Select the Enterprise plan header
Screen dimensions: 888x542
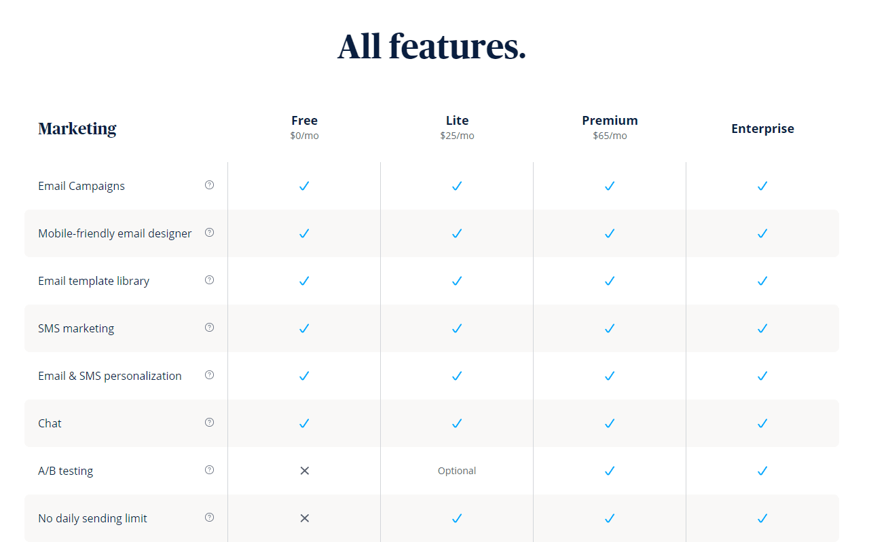click(762, 129)
